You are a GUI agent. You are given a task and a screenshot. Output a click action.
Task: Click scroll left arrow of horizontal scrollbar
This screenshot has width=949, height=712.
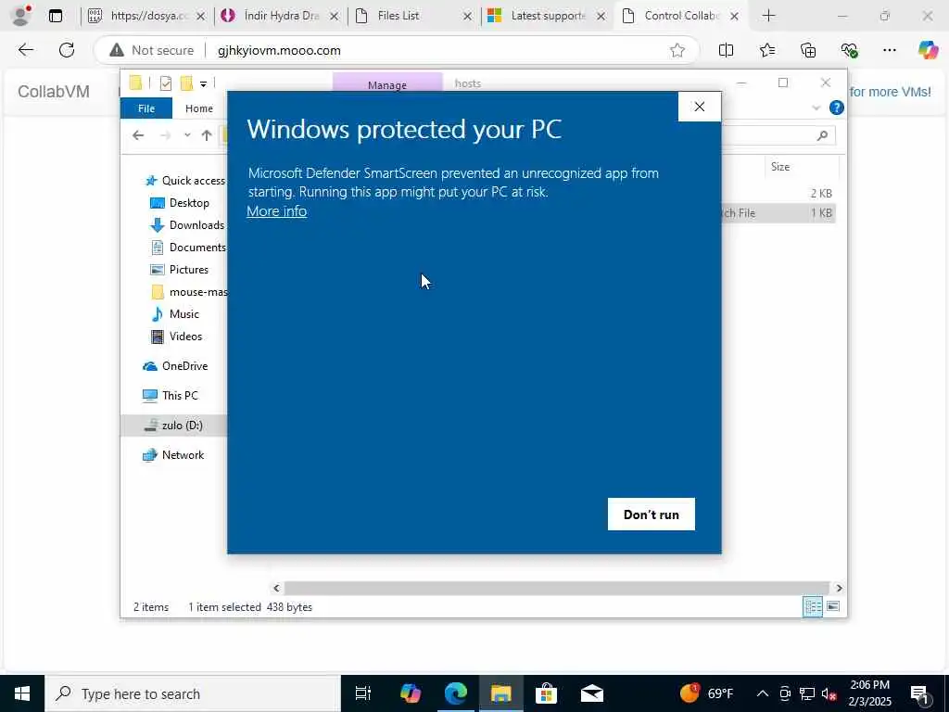(x=276, y=588)
